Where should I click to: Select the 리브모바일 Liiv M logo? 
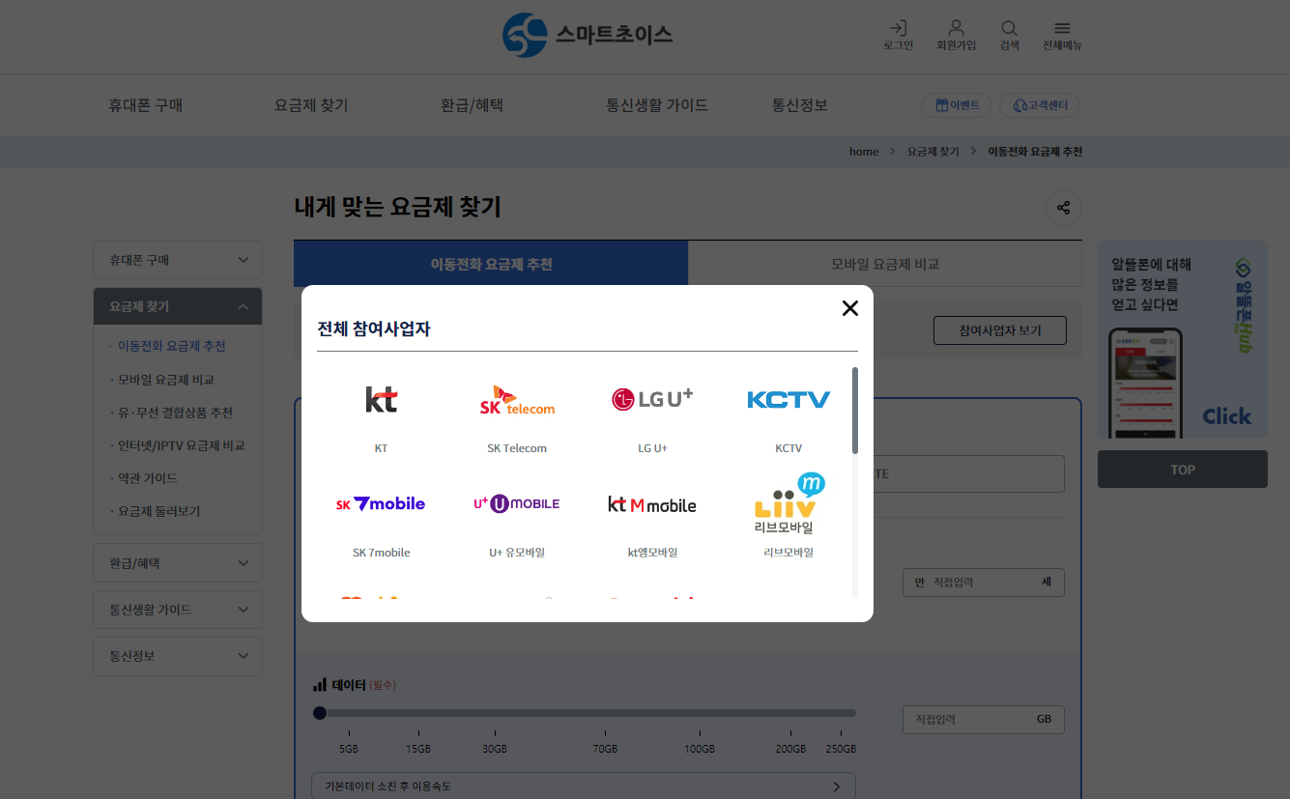pyautogui.click(x=788, y=503)
